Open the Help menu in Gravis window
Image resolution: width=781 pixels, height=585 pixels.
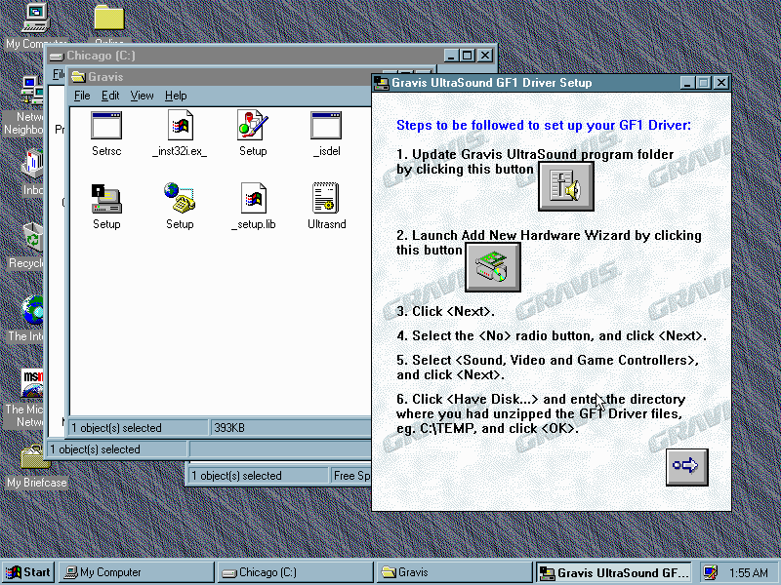pos(176,96)
